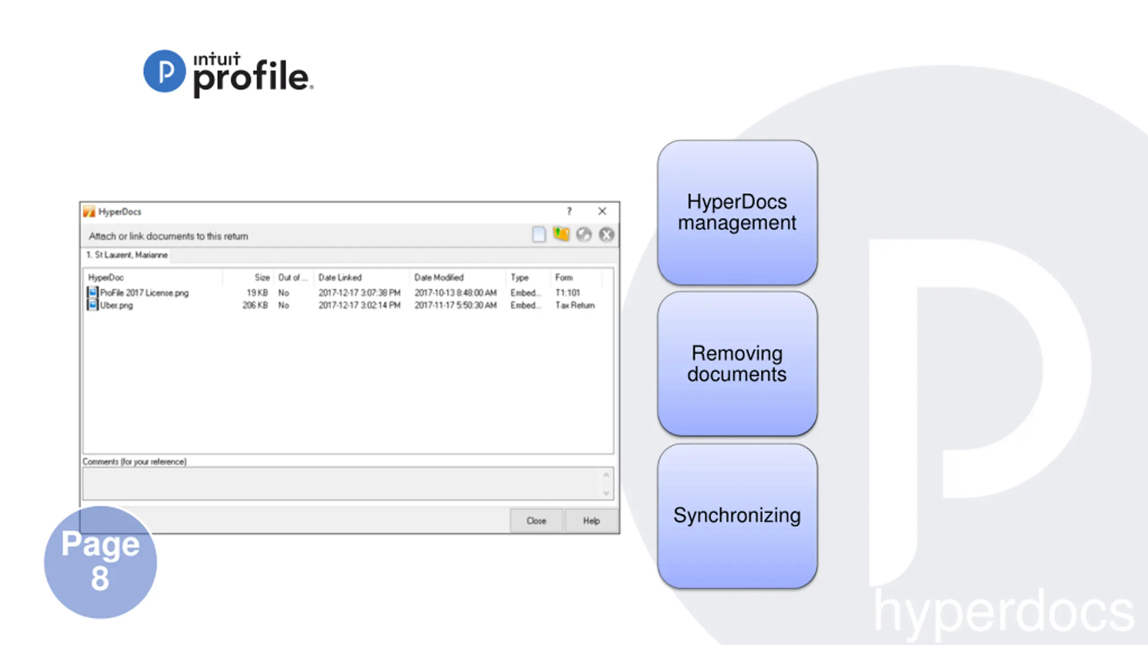Click the Date Modified column header
The height and width of the screenshot is (645, 1148).
[x=439, y=277]
